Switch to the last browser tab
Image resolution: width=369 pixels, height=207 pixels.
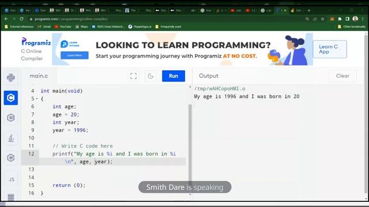[296, 10]
